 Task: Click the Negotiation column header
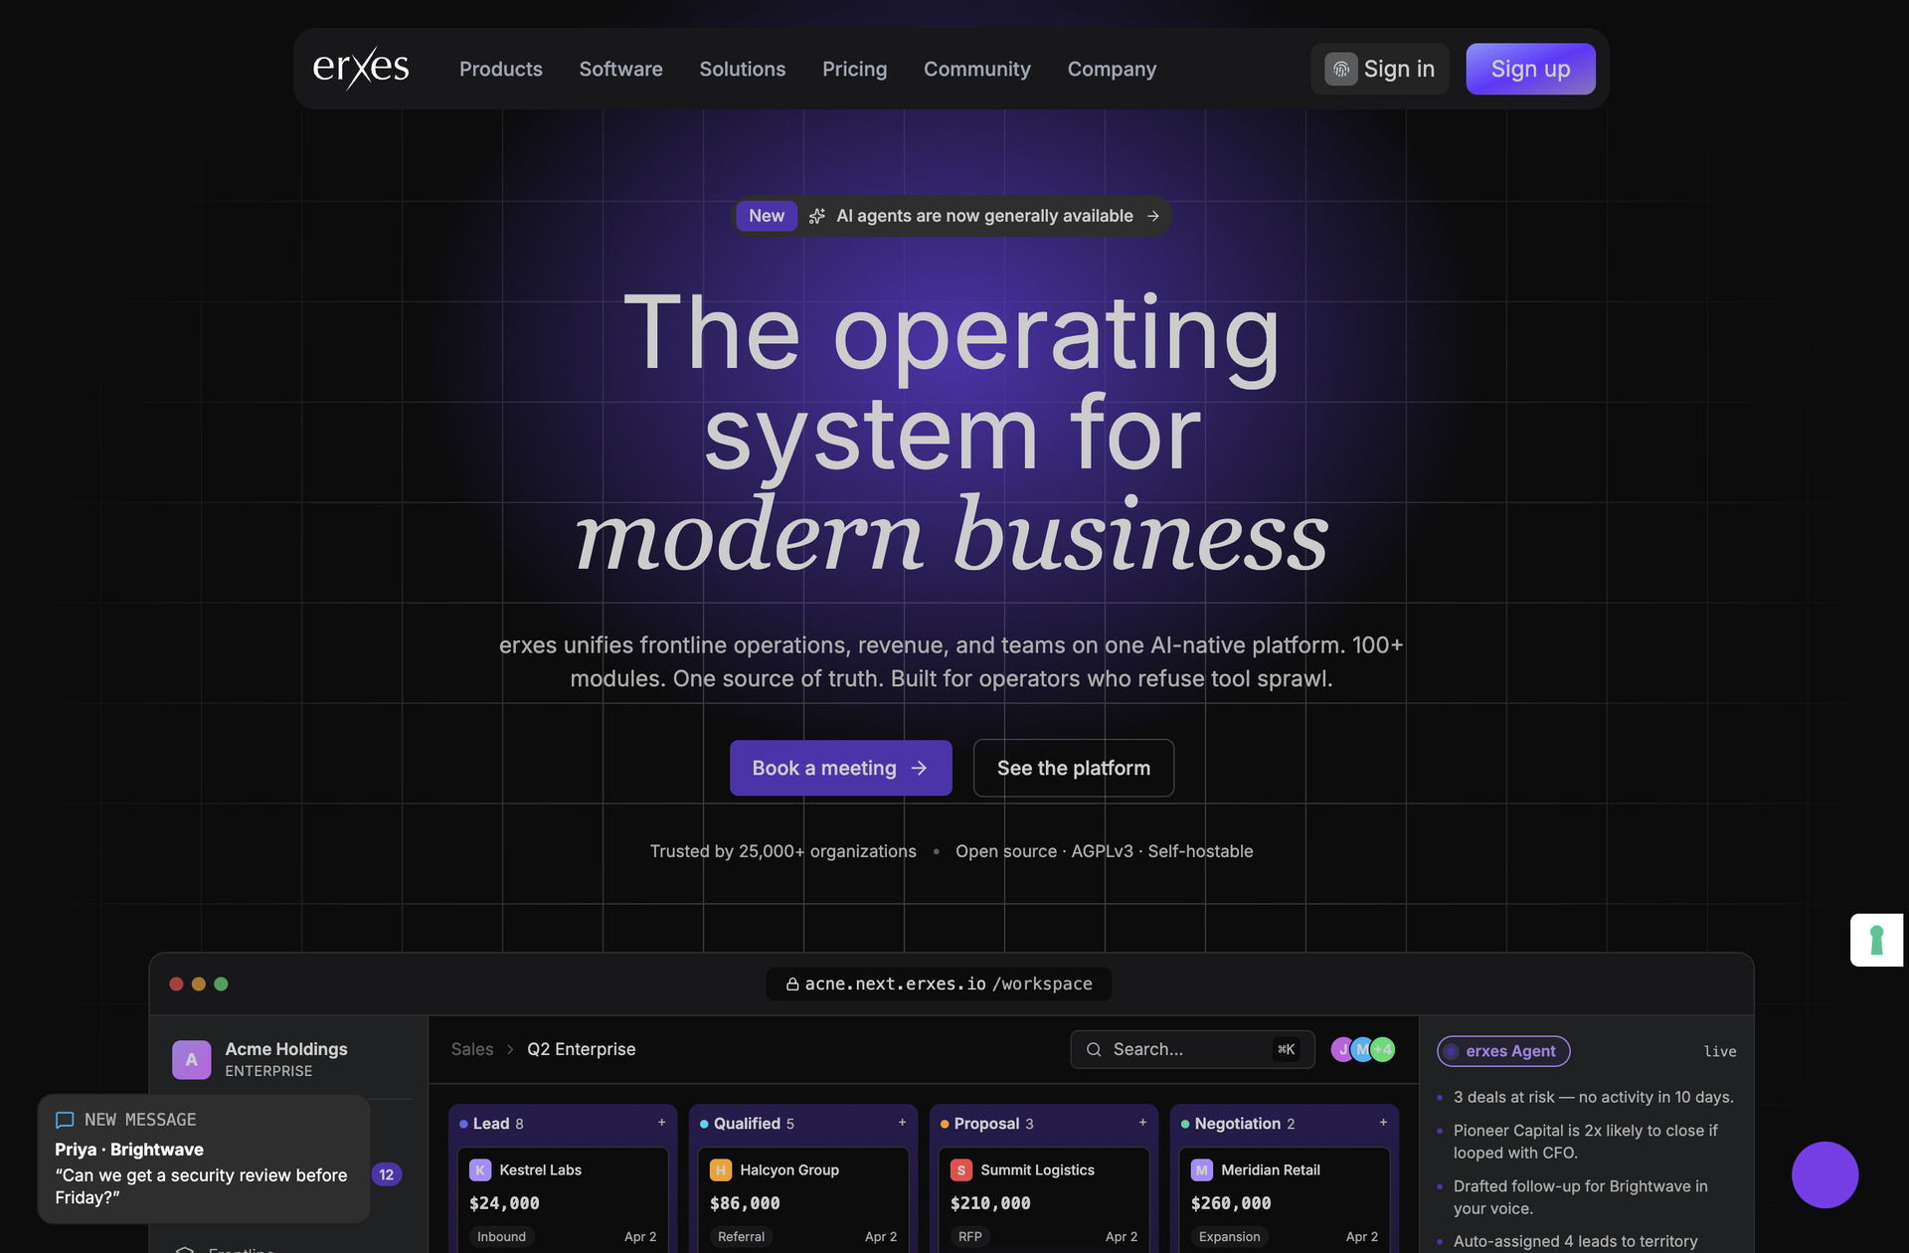click(1238, 1124)
